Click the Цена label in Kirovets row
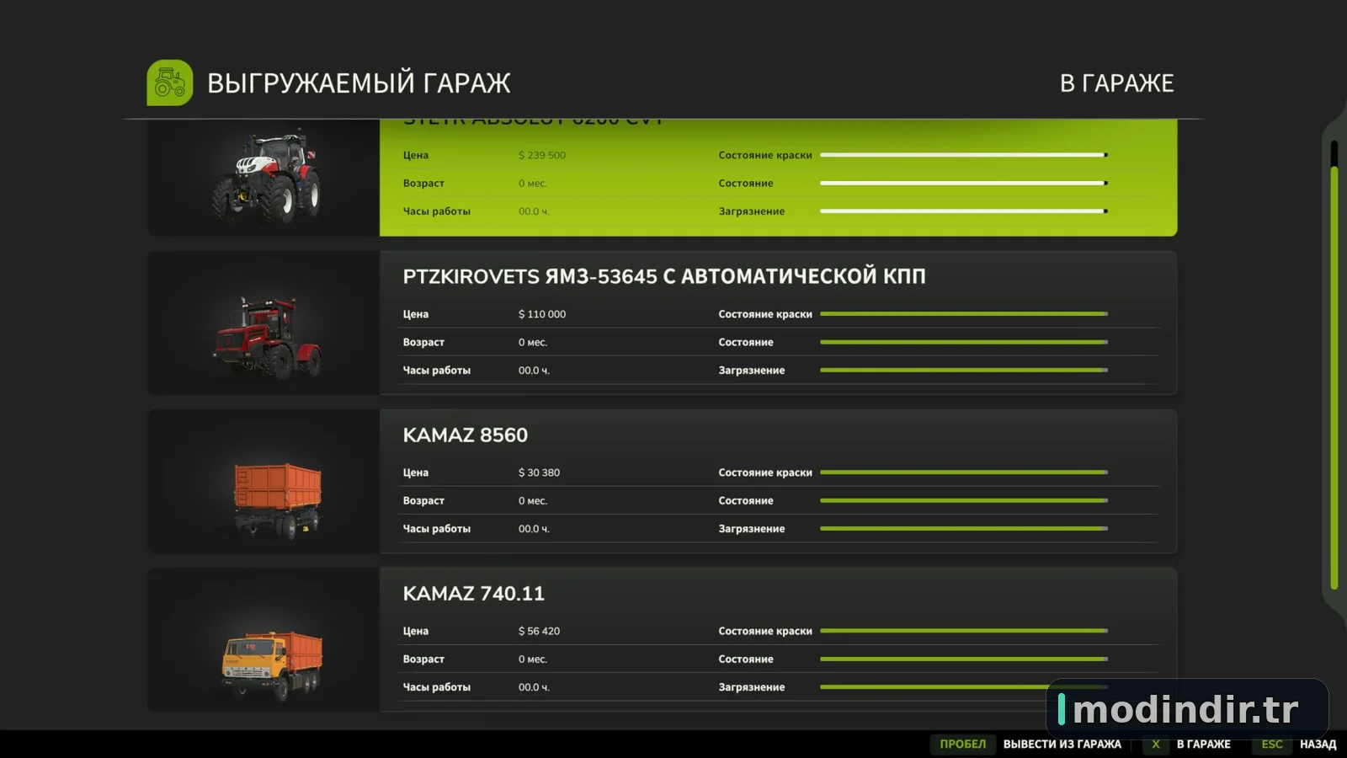 416,314
